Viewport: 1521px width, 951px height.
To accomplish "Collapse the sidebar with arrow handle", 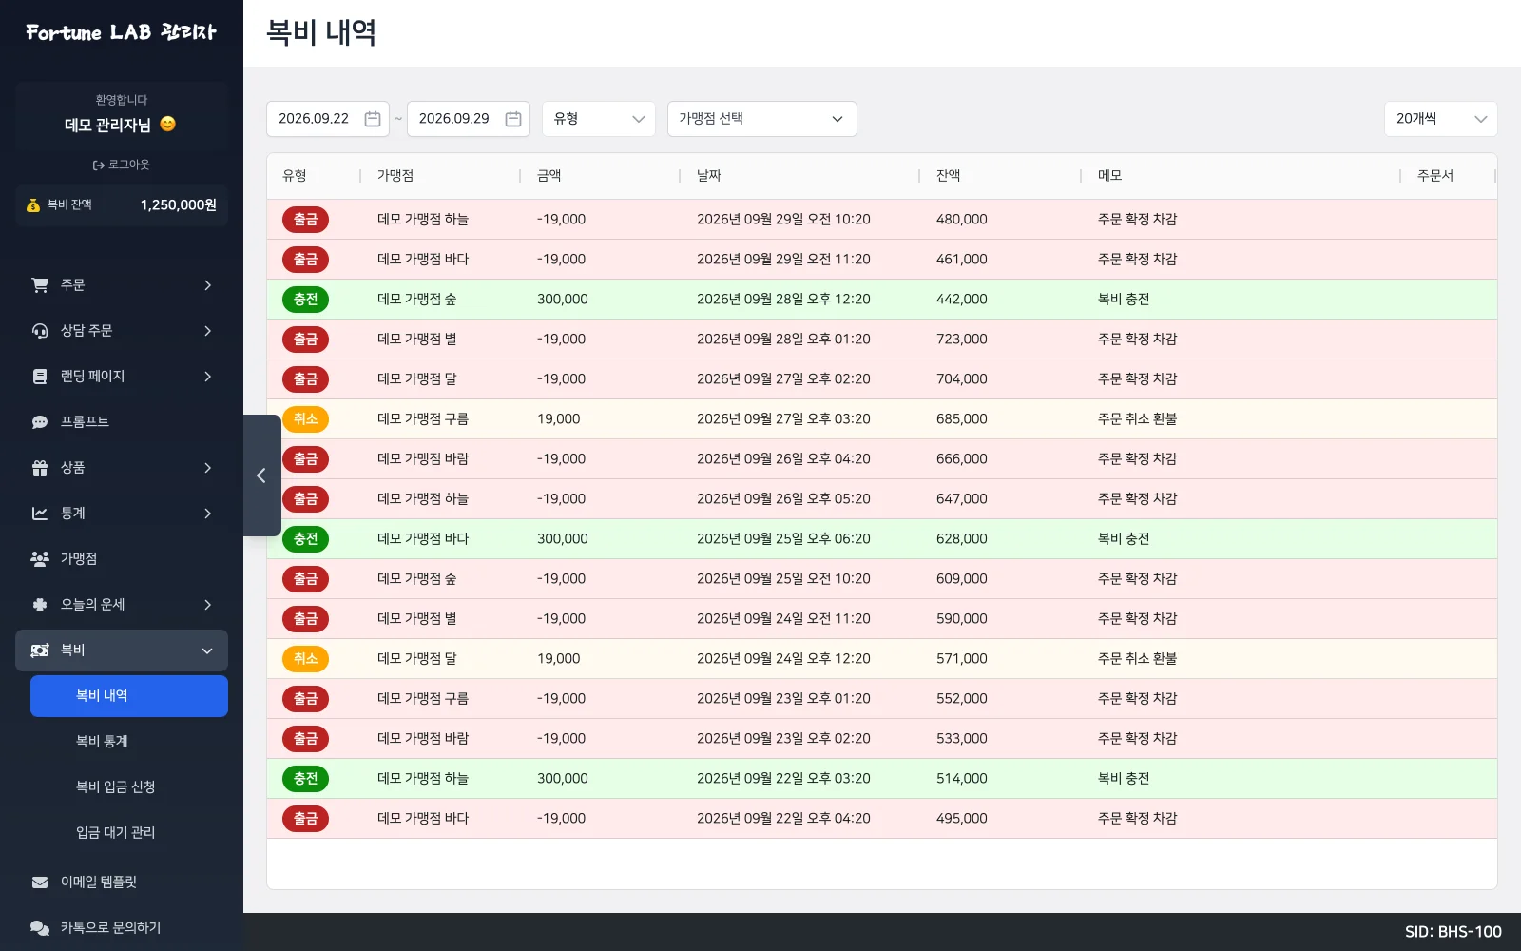I will pos(261,475).
